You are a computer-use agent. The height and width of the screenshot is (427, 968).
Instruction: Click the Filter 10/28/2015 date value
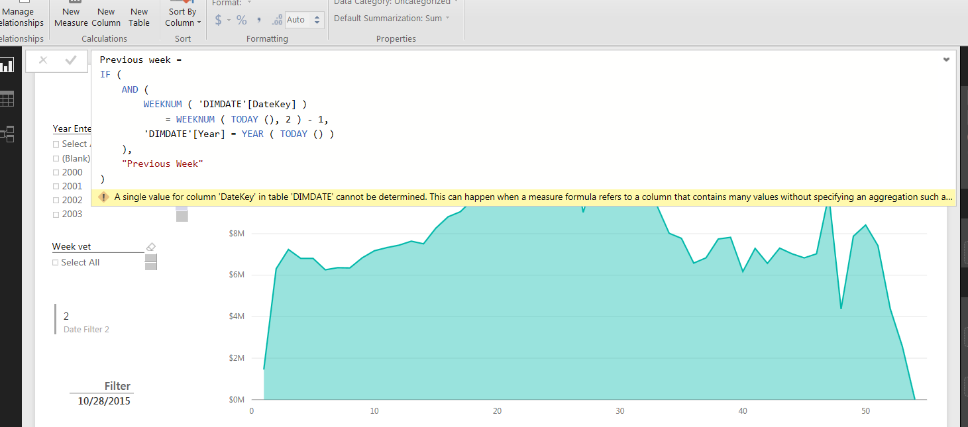pyautogui.click(x=104, y=401)
